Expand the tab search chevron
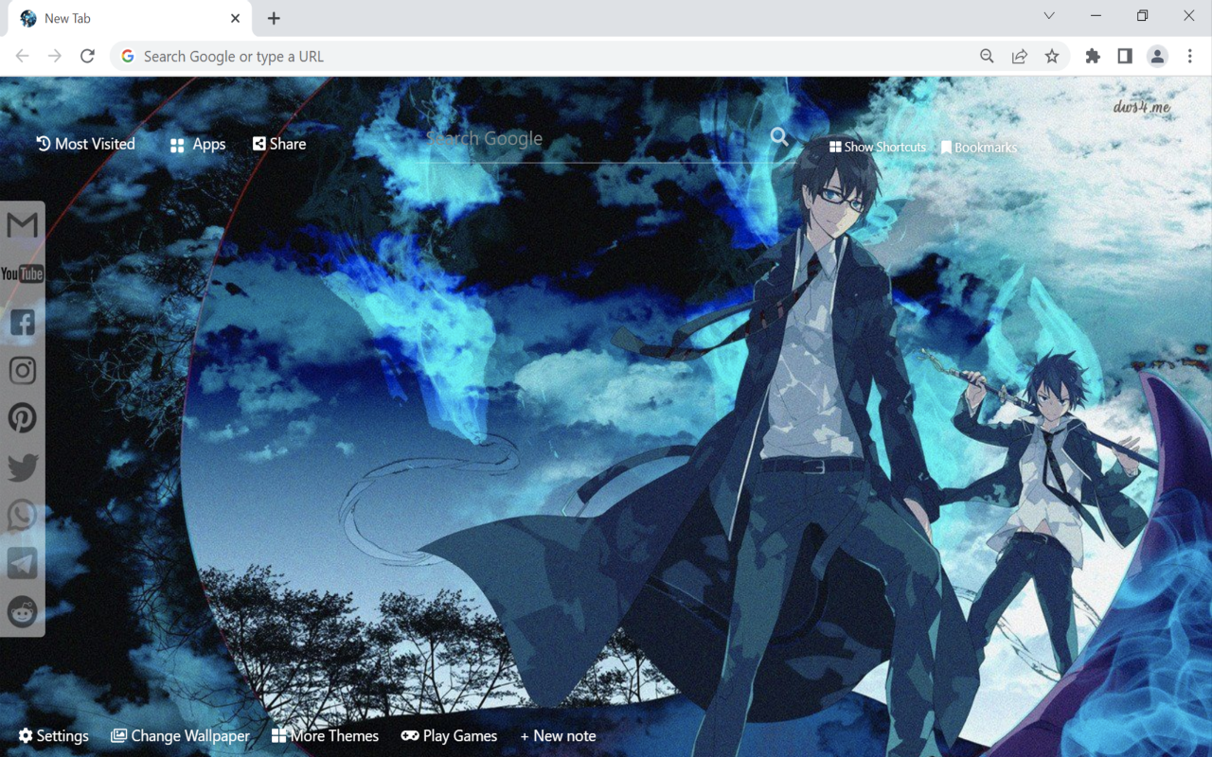This screenshot has height=757, width=1212. point(1049,16)
